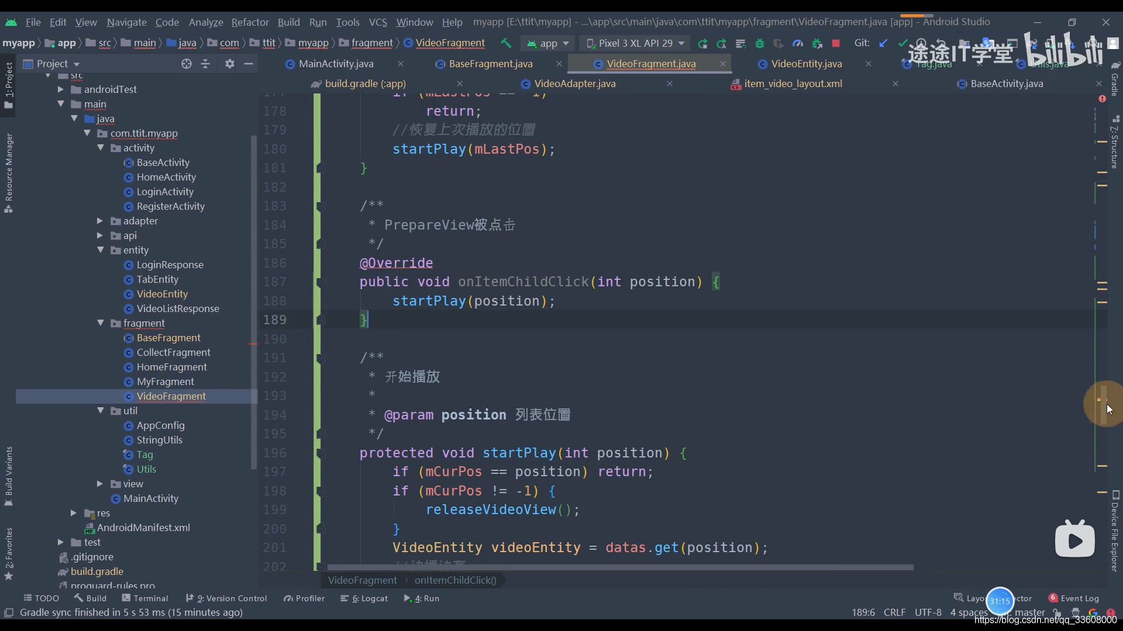Run app with coverage icon
The image size is (1123, 631).
778,43
